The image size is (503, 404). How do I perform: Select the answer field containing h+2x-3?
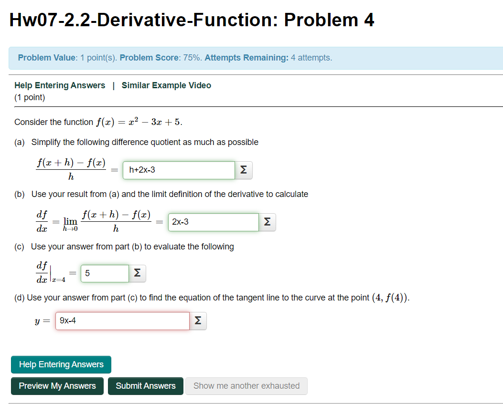[x=179, y=170]
